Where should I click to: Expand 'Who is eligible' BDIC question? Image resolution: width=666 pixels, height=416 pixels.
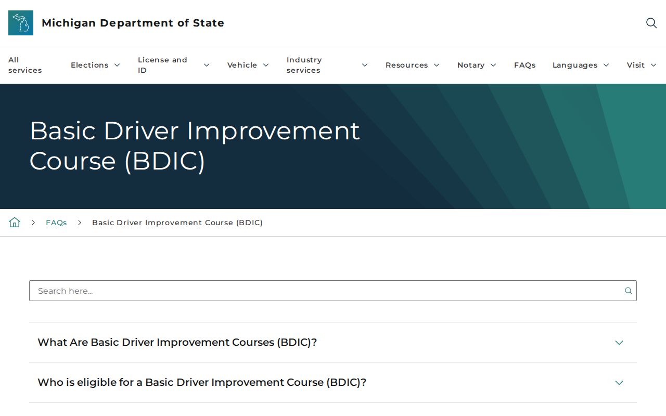(333, 382)
